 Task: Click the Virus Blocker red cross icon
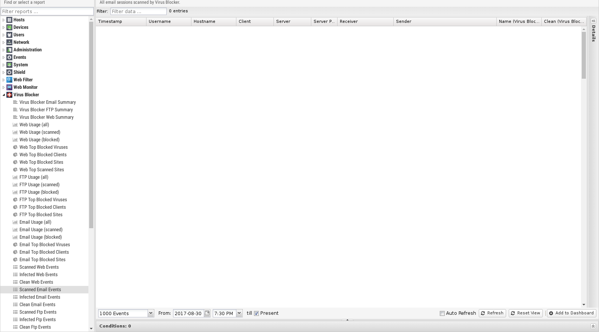[9, 95]
